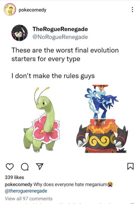
Task: Tap the Quaquaval image
Action: point(101,102)
